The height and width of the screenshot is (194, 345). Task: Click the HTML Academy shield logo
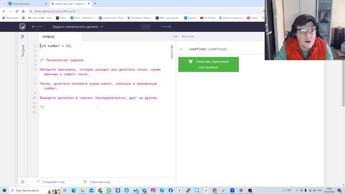coord(23,26)
